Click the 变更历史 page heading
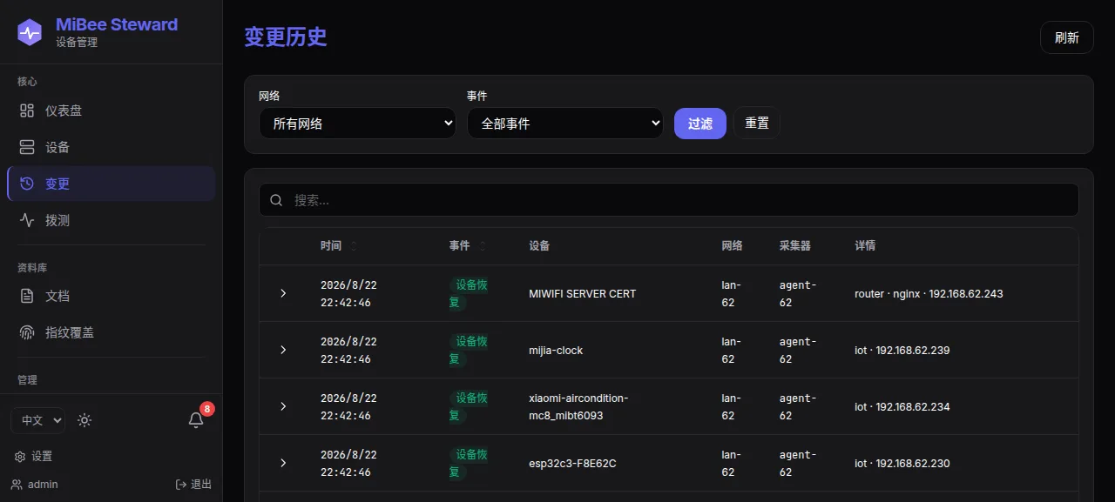1115x502 pixels. point(286,37)
